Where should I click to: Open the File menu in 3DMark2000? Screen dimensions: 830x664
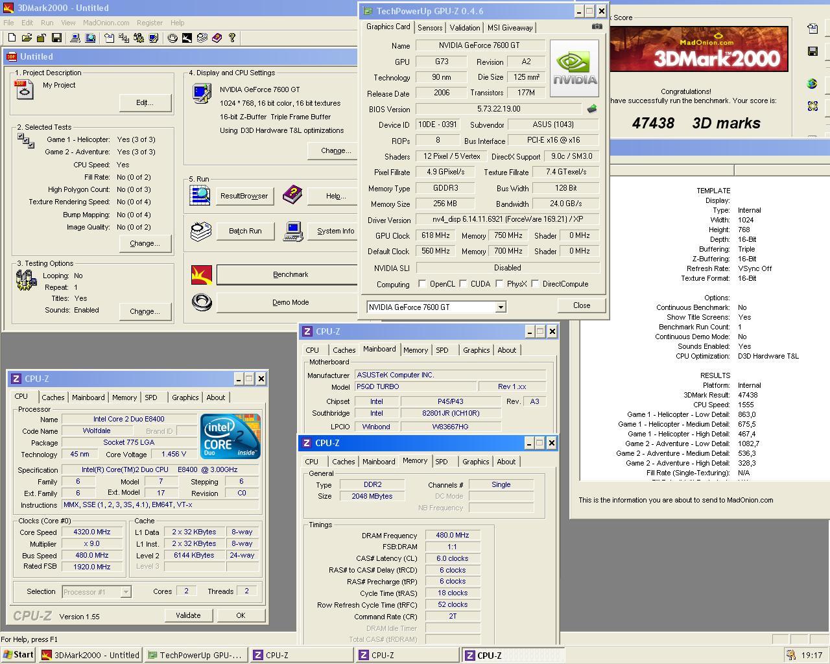(8, 23)
